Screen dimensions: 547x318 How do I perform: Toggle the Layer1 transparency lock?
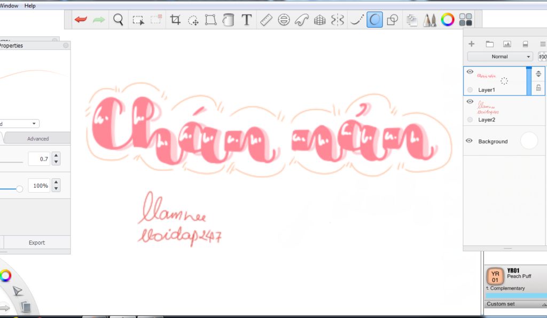tap(538, 88)
